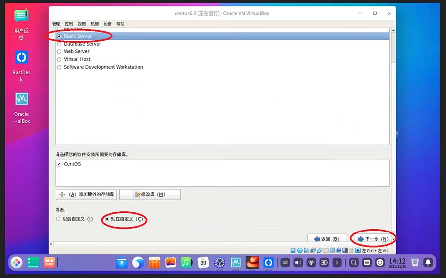Image resolution: width=446 pixels, height=278 pixels.
Task: Click the host key arrow indicator icon
Action: [x=358, y=250]
